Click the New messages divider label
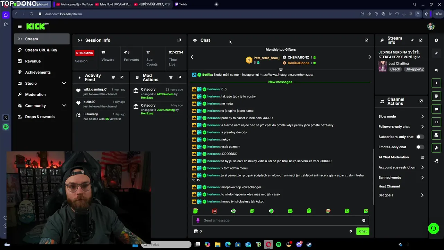Image resolution: width=444 pixels, height=250 pixels. (x=280, y=82)
